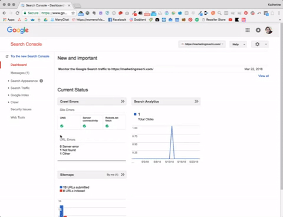The width and height of the screenshot is (283, 217).
Task: Click the clicks peak on the chart
Action: point(172,126)
